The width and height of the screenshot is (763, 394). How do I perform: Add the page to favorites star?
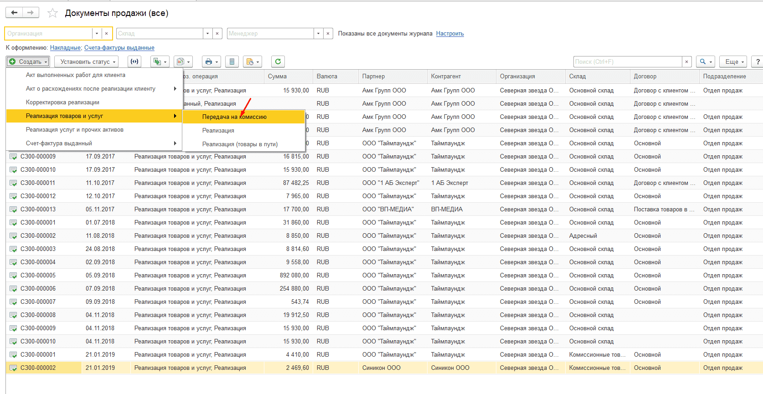pyautogui.click(x=53, y=13)
